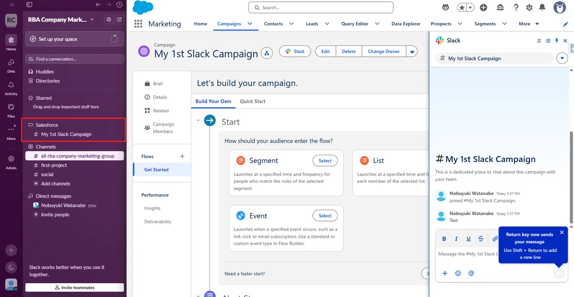The width and height of the screenshot is (574, 297).
Task: Collapse the Start section chevron
Action: coord(198,121)
